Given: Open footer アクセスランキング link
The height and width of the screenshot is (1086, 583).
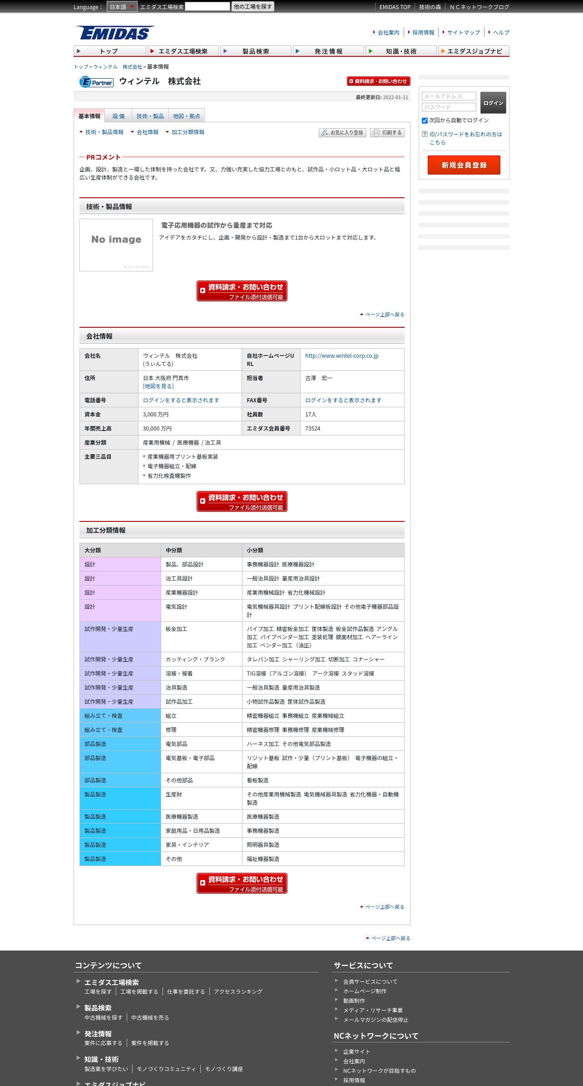Looking at the screenshot, I should tap(238, 992).
